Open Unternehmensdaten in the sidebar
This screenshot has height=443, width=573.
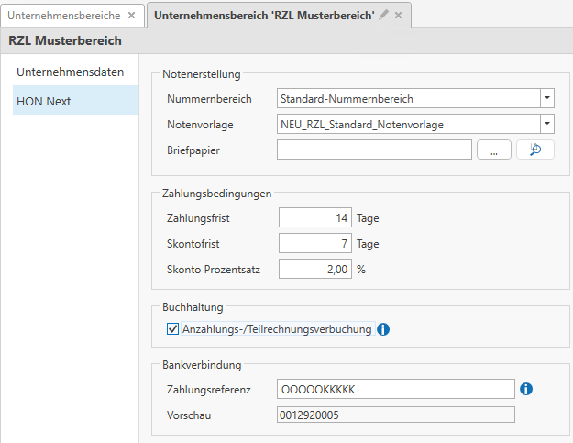72,72
